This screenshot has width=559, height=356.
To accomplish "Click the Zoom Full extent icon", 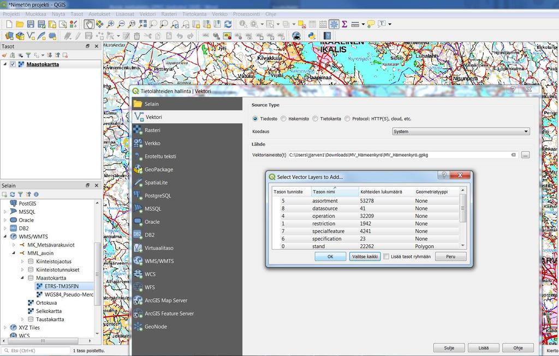I will (142, 24).
